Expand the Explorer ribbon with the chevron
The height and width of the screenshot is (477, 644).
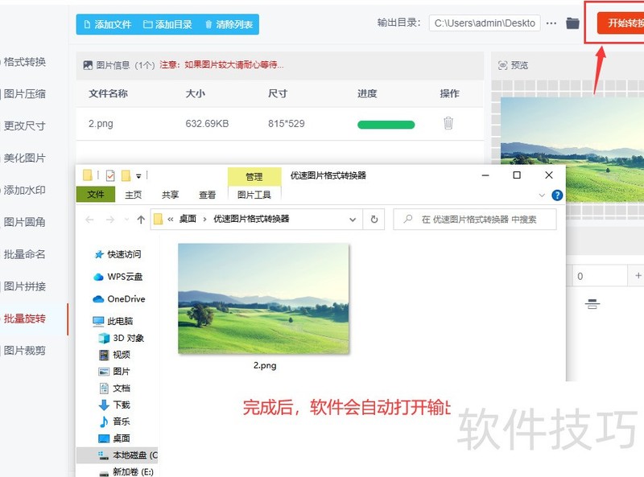[x=542, y=195]
